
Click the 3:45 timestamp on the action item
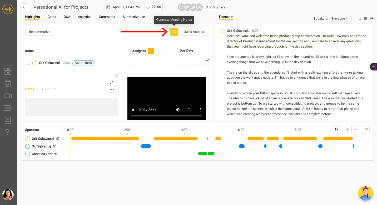(x=67, y=63)
